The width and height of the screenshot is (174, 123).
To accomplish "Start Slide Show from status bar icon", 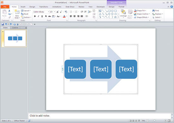I will [x=139, y=121].
